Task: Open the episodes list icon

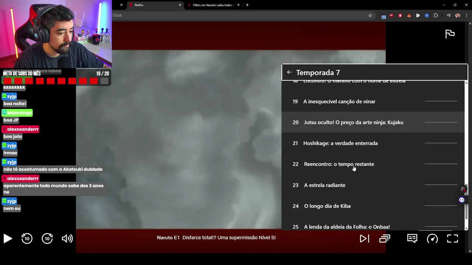Action: pos(385,239)
